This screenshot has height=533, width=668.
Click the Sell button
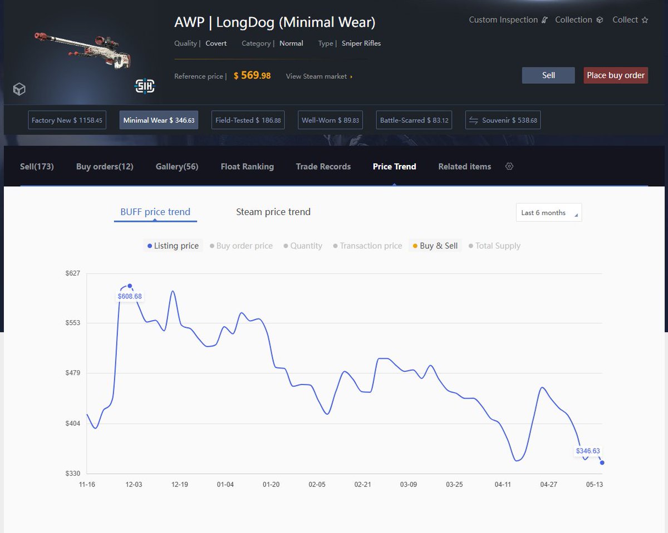pos(548,75)
